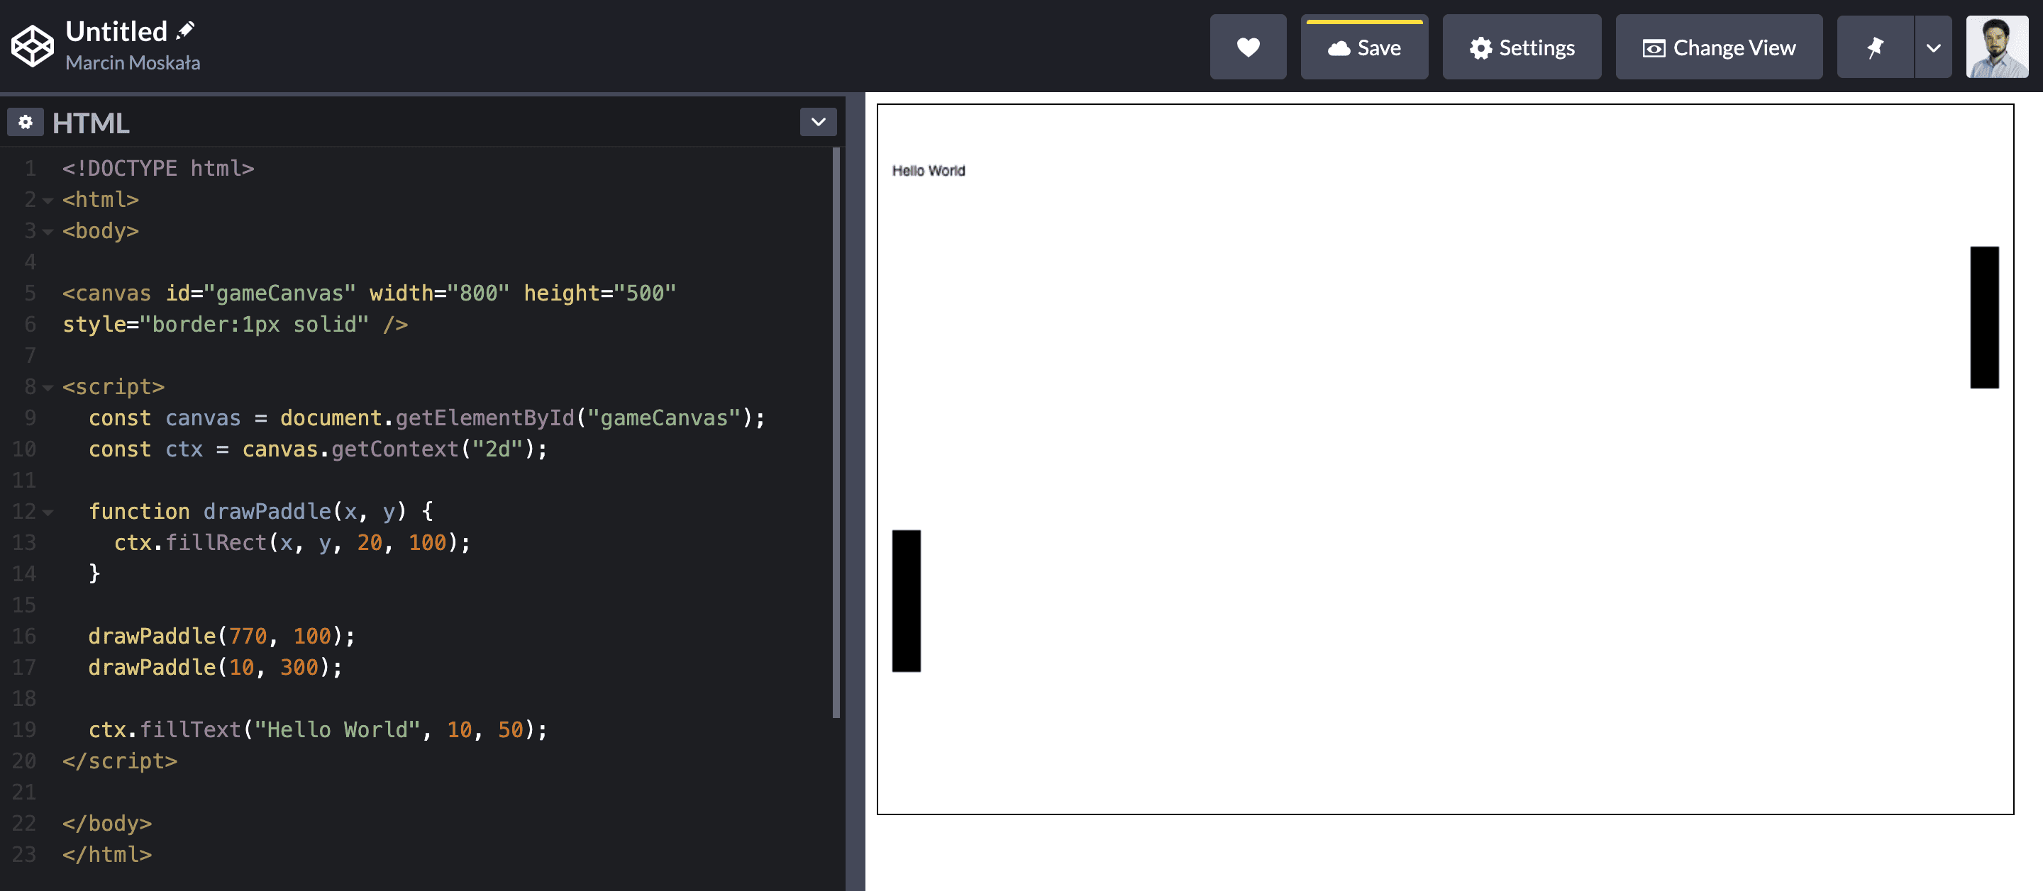Click the CodePen logo icon
Image resolution: width=2043 pixels, height=891 pixels.
point(32,46)
